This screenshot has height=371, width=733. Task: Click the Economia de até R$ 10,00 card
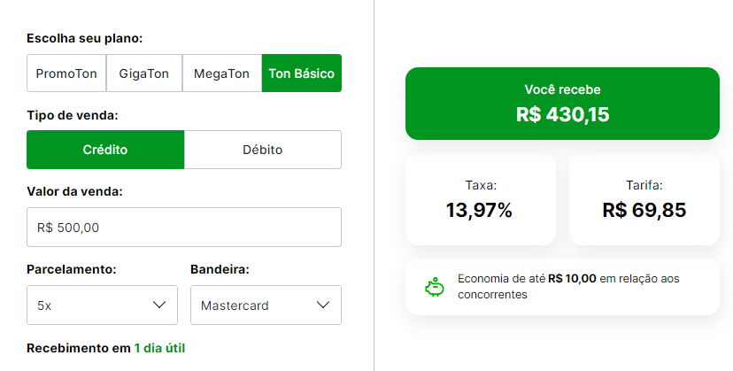[562, 286]
